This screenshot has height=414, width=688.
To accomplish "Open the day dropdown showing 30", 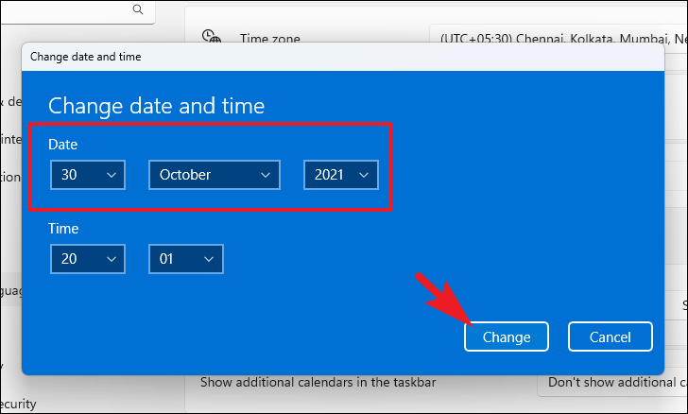I will [x=88, y=175].
